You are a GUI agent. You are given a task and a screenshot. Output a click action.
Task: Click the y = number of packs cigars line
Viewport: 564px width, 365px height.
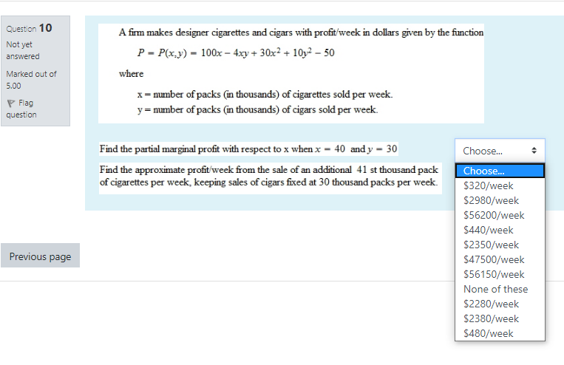[257, 109]
